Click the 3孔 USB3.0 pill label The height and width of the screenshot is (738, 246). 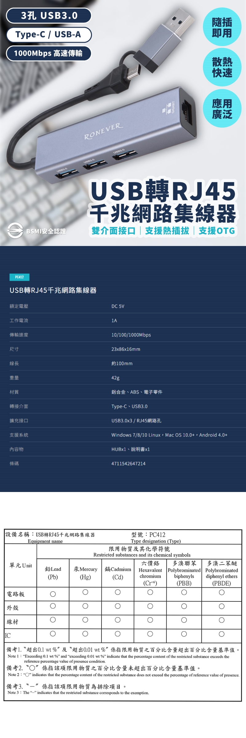[x=49, y=15]
